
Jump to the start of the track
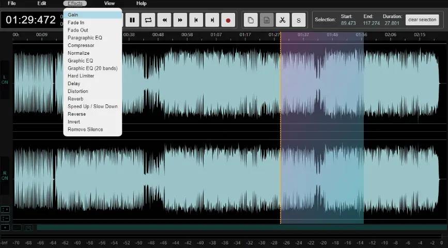click(x=196, y=20)
